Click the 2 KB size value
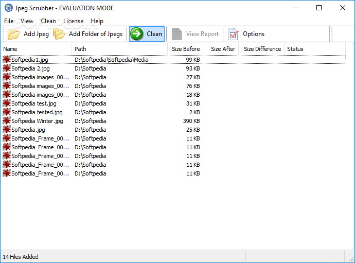Image resolution: width=355 pixels, height=263 pixels. [194, 112]
